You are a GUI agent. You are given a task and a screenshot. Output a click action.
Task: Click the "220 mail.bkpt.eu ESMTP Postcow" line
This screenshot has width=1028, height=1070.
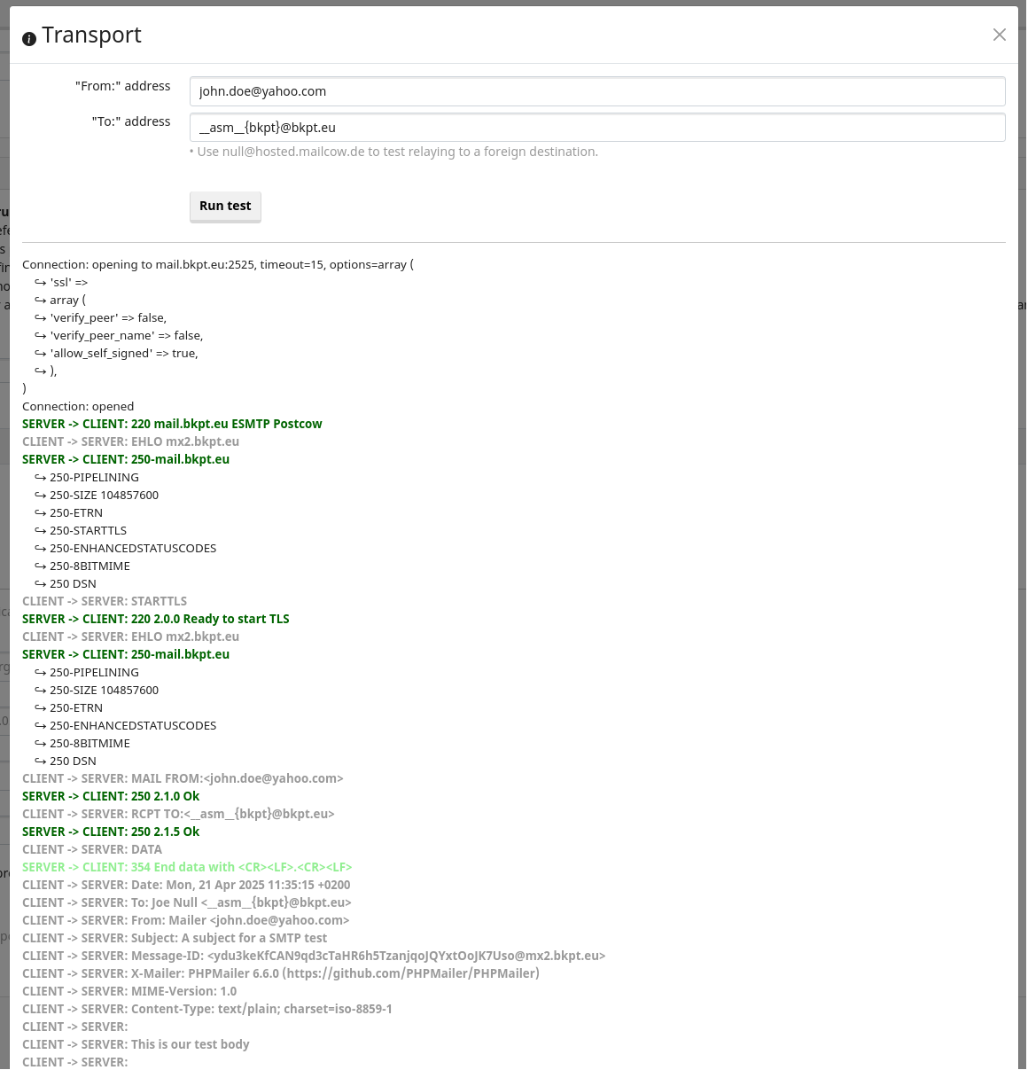pos(172,424)
